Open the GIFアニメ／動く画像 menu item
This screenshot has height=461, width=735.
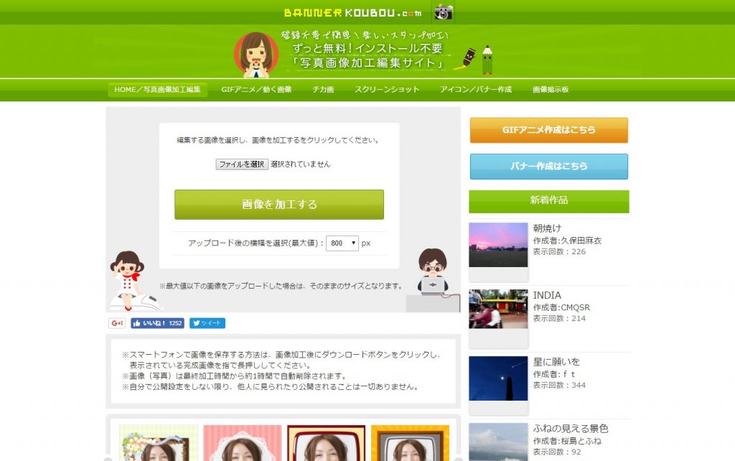(x=256, y=90)
